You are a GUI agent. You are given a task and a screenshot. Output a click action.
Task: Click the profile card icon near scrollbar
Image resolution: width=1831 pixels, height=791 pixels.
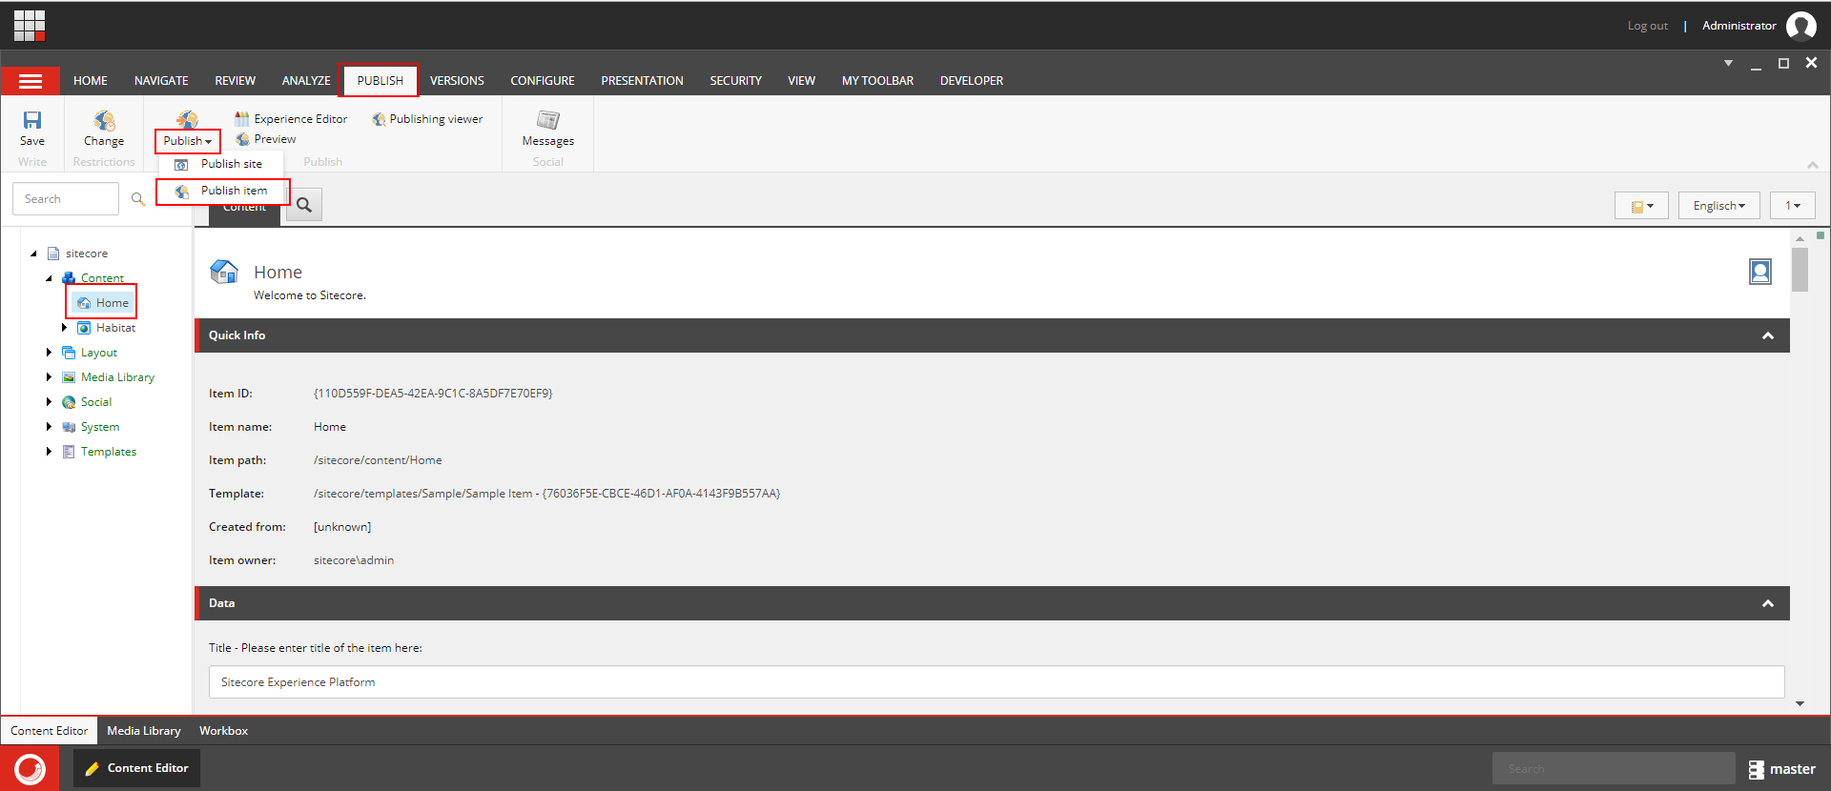pyautogui.click(x=1760, y=272)
